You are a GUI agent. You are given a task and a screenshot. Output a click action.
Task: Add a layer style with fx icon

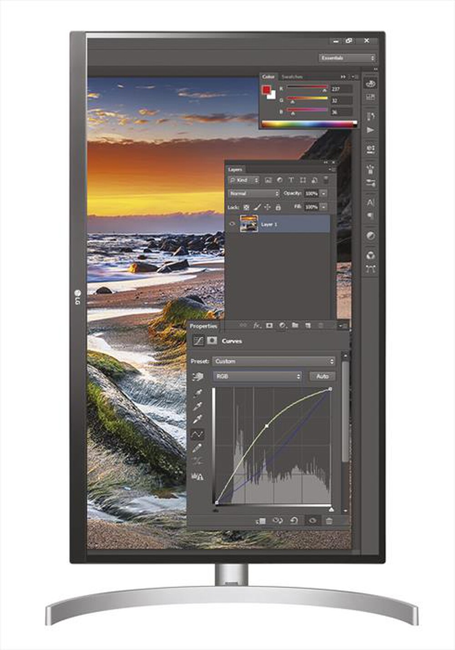tap(257, 325)
